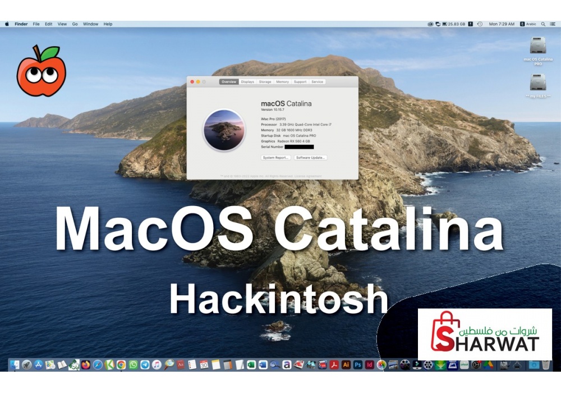Open the Help menu
Image resolution: width=561 pixels, height=393 pixels.
pos(108,24)
